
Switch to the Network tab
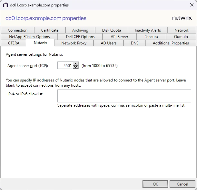tap(182, 30)
